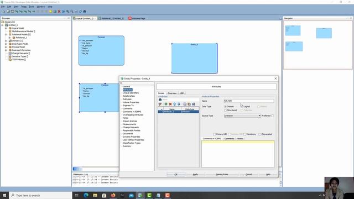Expand the Business Information tree node
Screen dimensions: 354x199
tap(6, 50)
